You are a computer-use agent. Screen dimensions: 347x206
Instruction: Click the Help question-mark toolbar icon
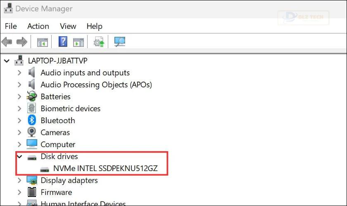click(x=63, y=42)
